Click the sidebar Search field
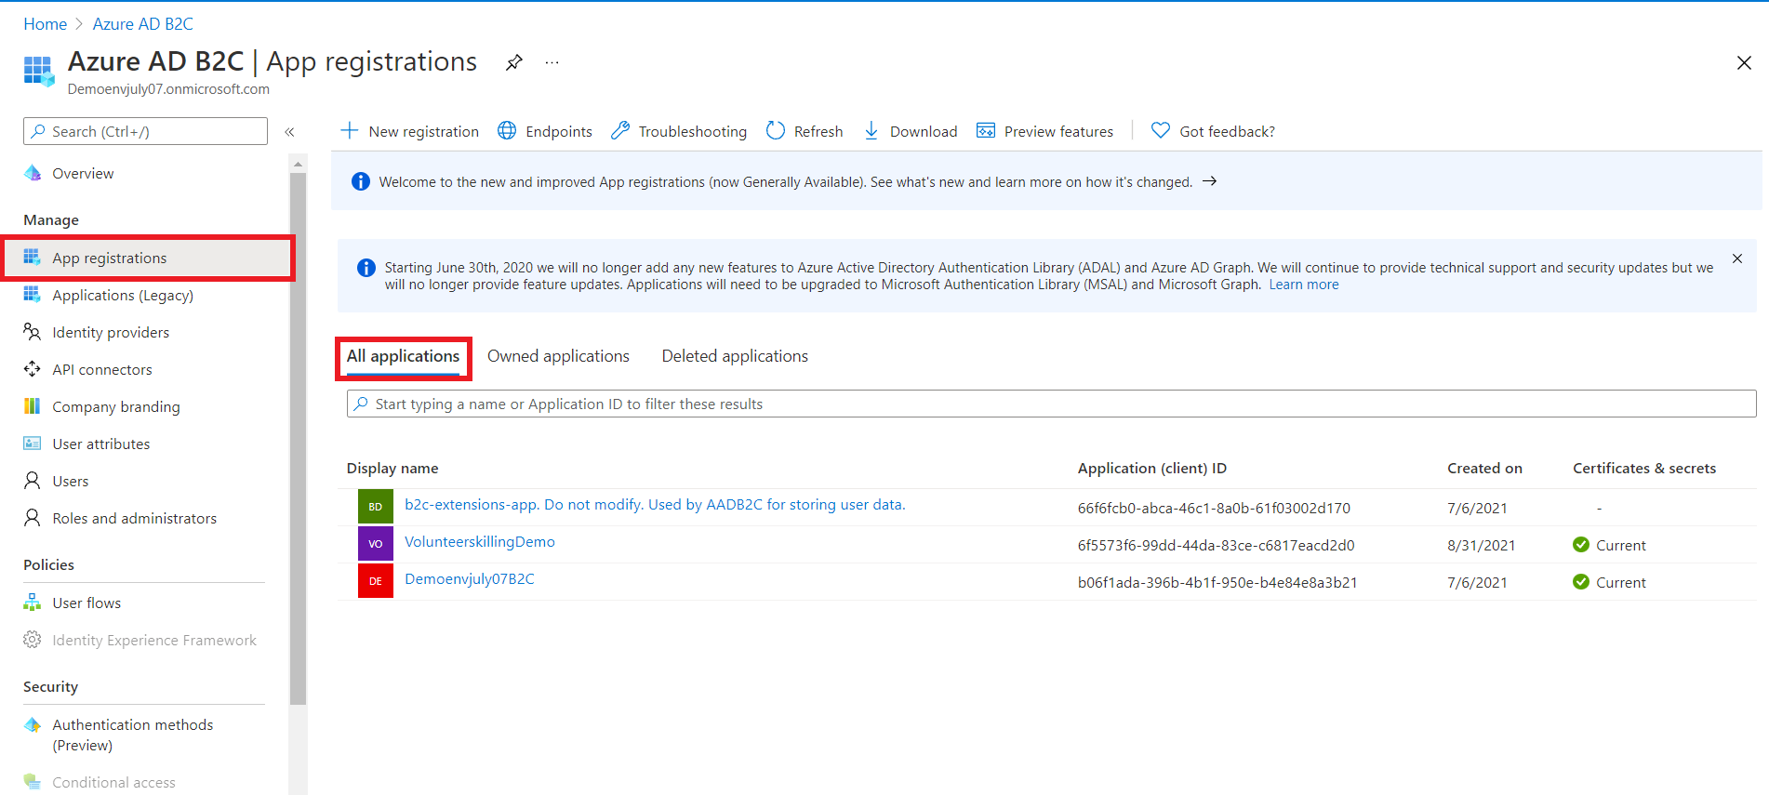The image size is (1769, 795). click(x=145, y=131)
